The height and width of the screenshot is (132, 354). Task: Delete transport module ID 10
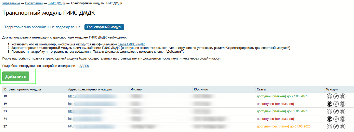click(343, 96)
